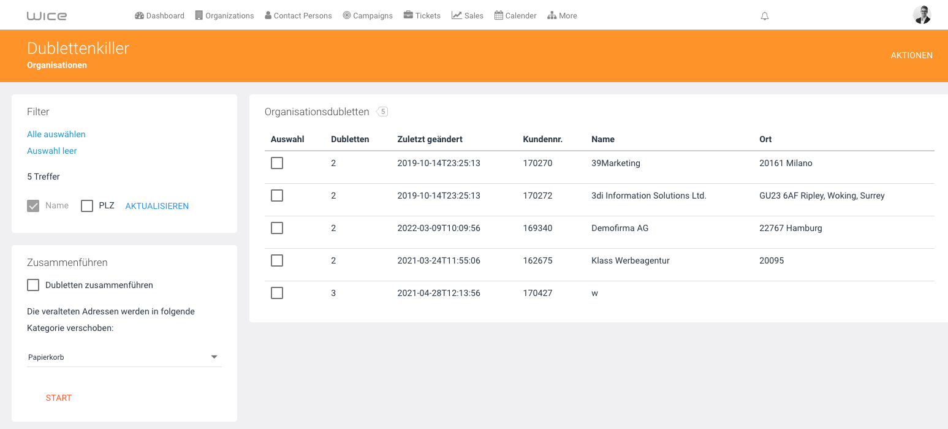Click the 5 Treffer result count
The height and width of the screenshot is (429, 948).
[44, 177]
